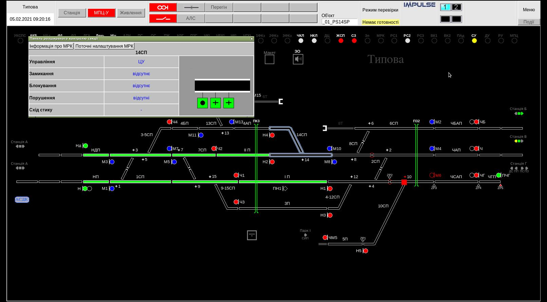Toggle the Макет checkbox

(x=269, y=59)
